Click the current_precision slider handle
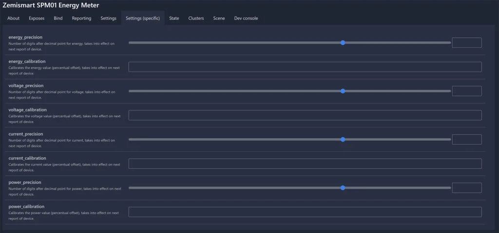 coord(343,140)
